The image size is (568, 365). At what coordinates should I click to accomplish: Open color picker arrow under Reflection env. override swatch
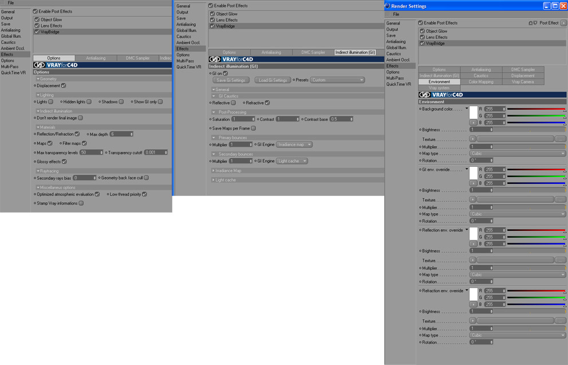click(x=473, y=244)
